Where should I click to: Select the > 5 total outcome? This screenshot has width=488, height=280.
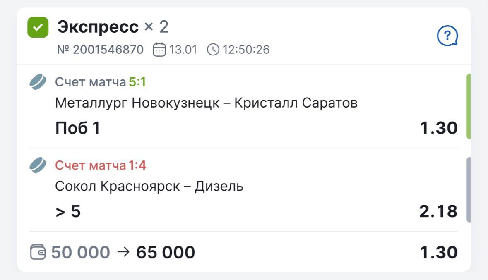coord(68,211)
